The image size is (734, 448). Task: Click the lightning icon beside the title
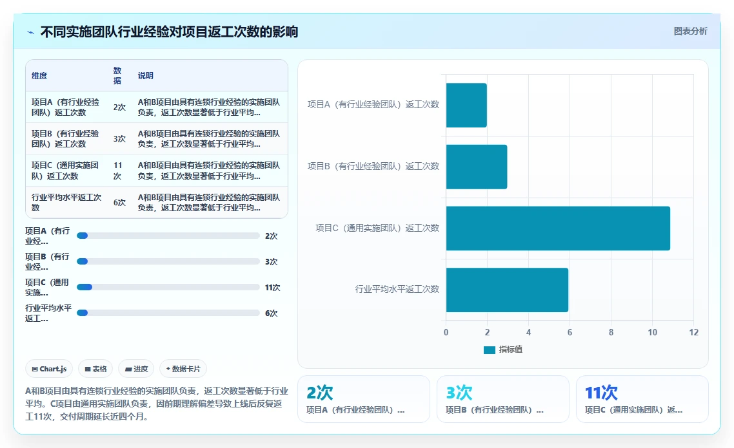31,32
